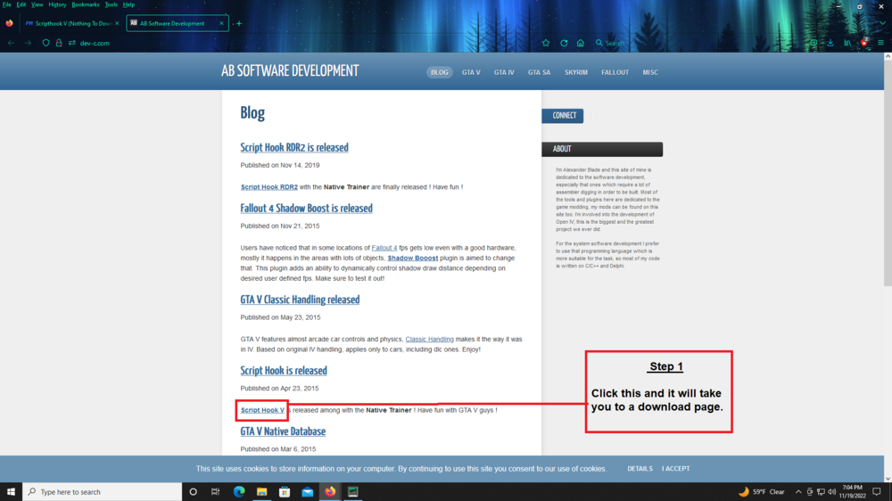The height and width of the screenshot is (501, 892).
Task: Open site permissions icon beside dev-c.com
Action: 71,43
